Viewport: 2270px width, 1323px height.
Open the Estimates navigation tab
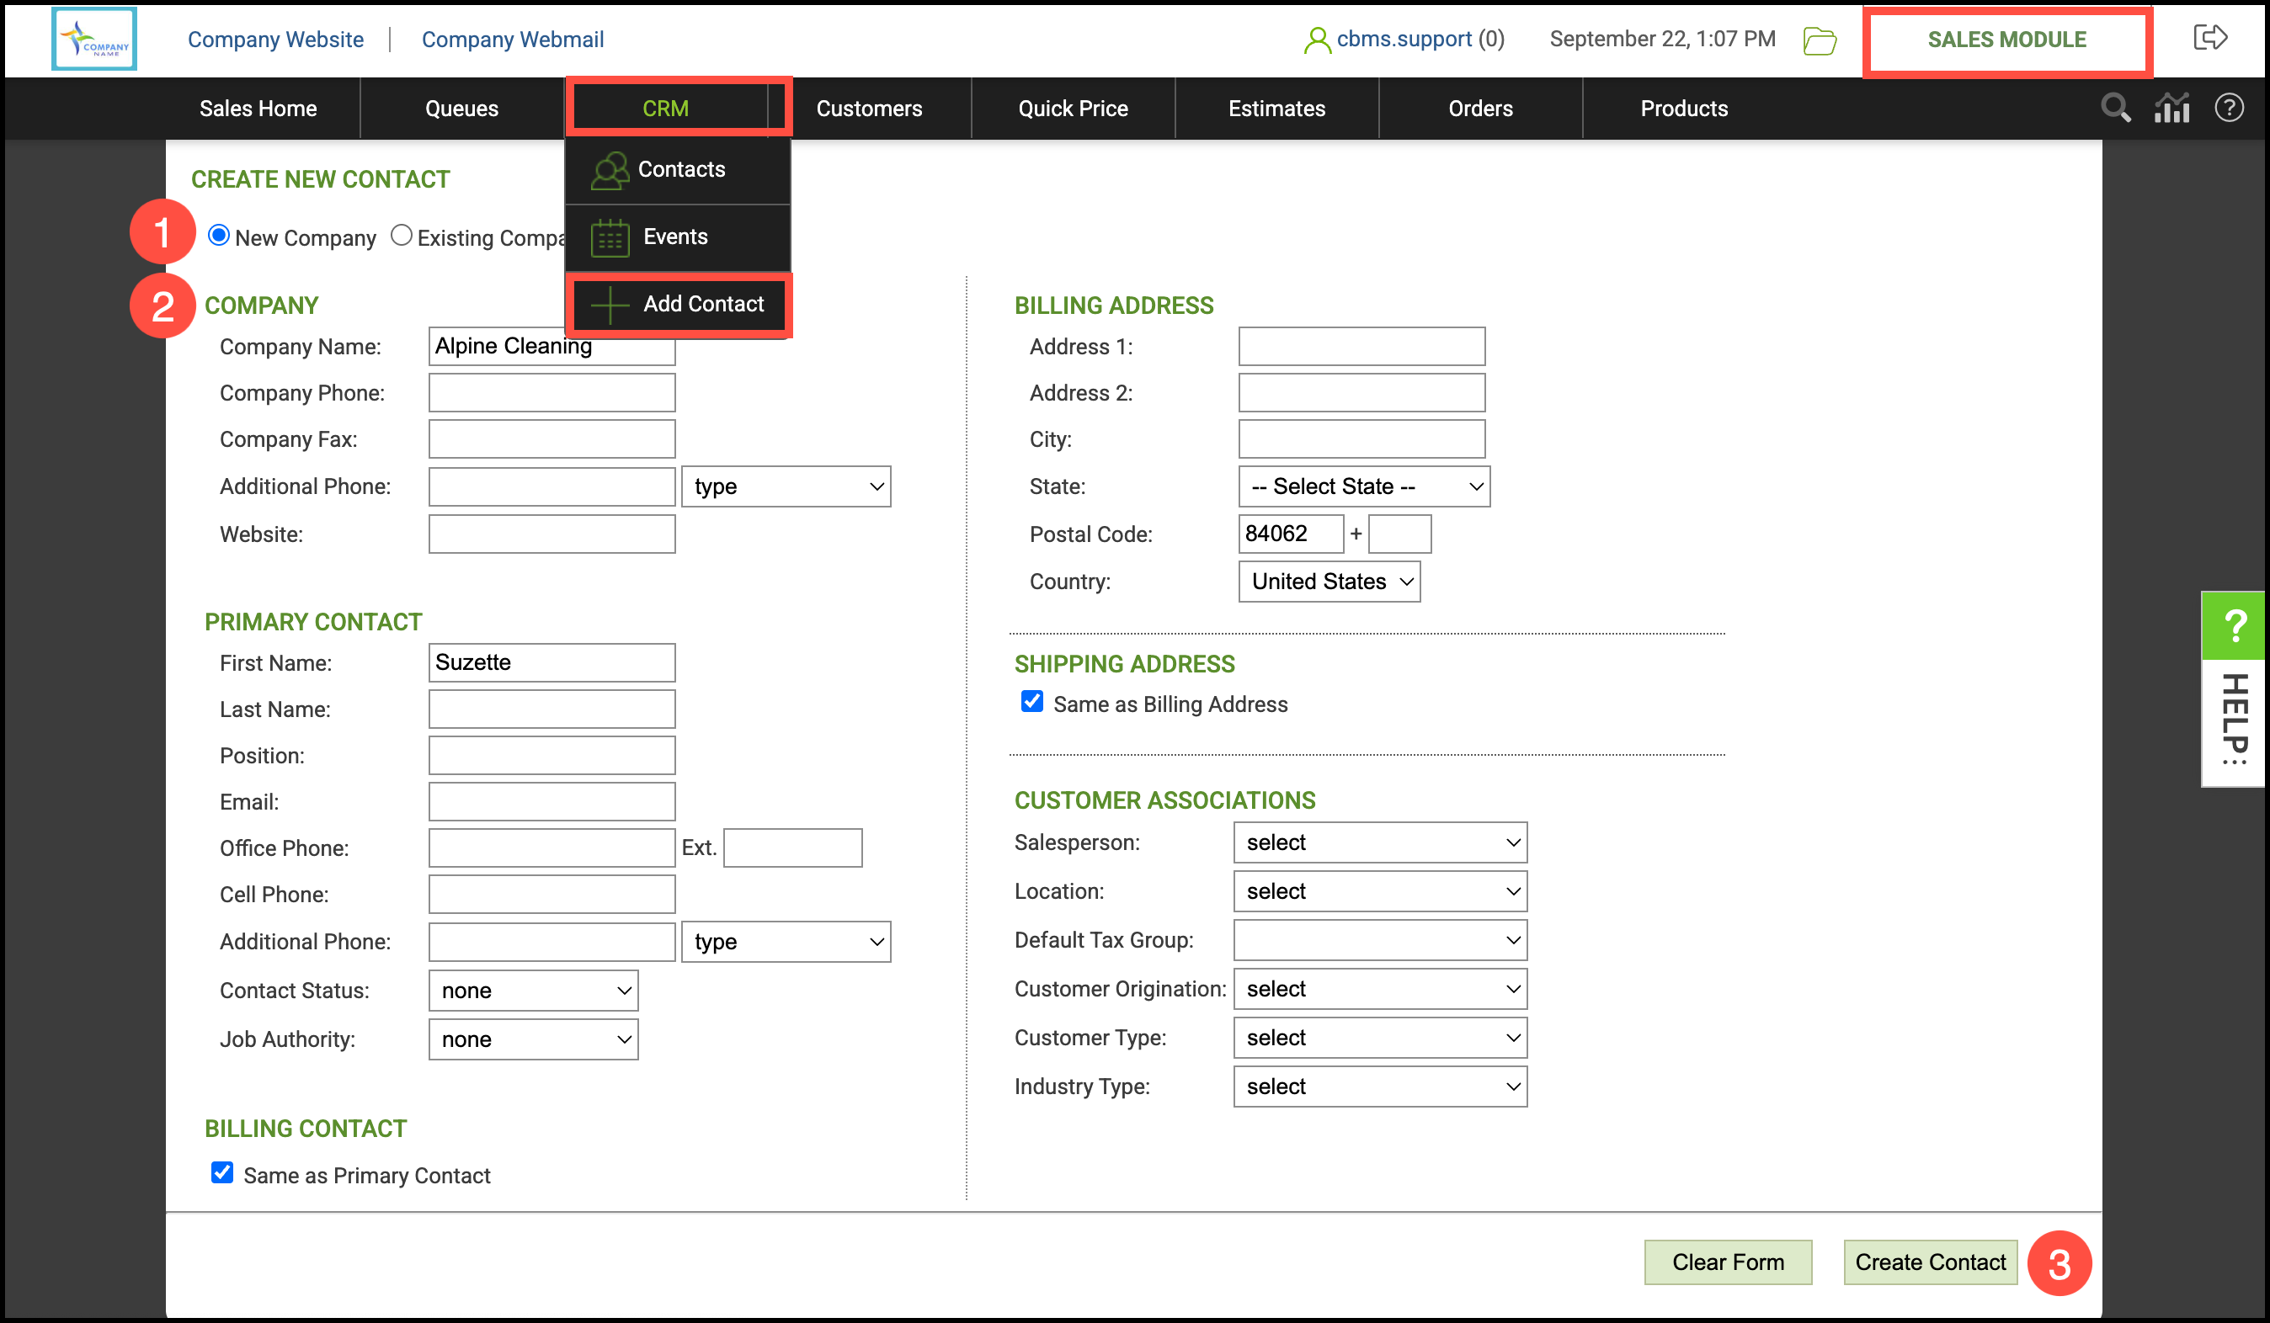pyautogui.click(x=1276, y=108)
